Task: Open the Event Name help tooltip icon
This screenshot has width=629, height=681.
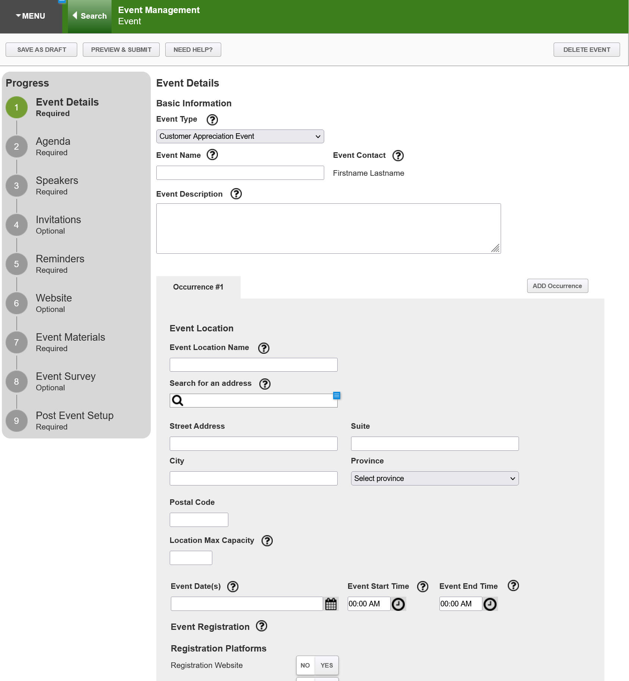Action: (x=212, y=155)
